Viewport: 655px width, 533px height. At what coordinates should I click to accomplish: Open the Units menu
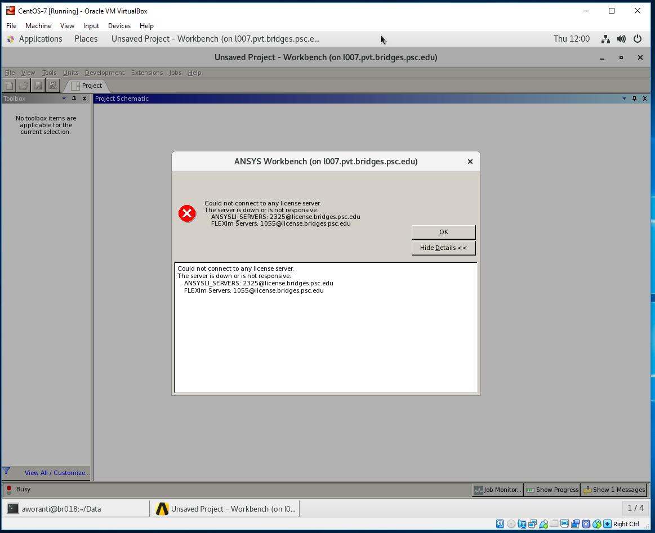click(x=70, y=73)
